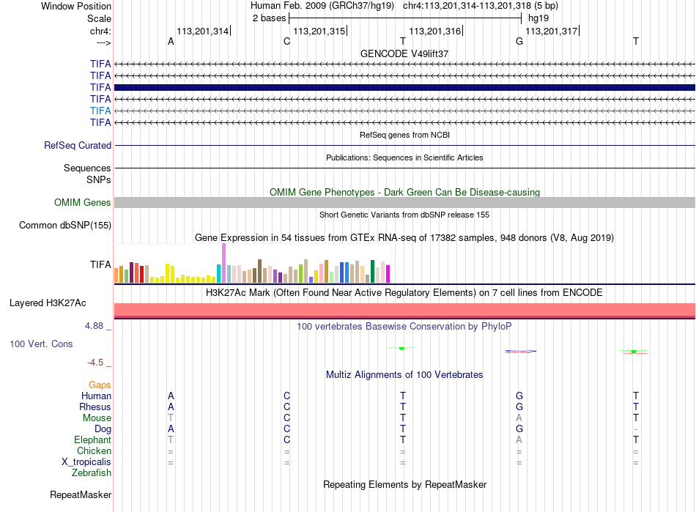
Task: Click the Mouse 'A' under the G column
Action: click(519, 418)
